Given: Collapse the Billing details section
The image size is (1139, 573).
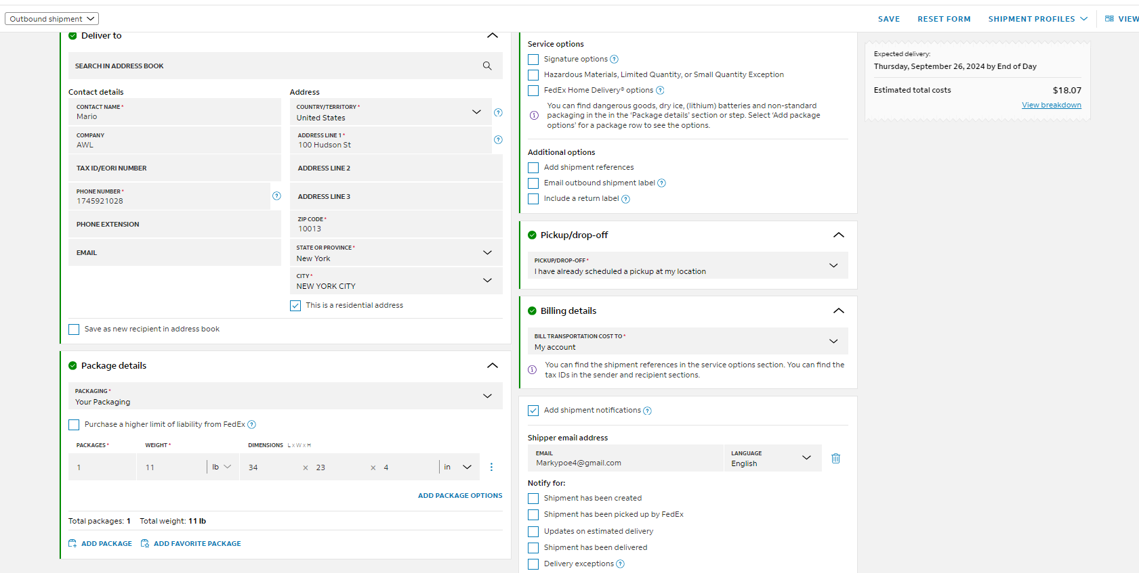Looking at the screenshot, I should pyautogui.click(x=839, y=311).
